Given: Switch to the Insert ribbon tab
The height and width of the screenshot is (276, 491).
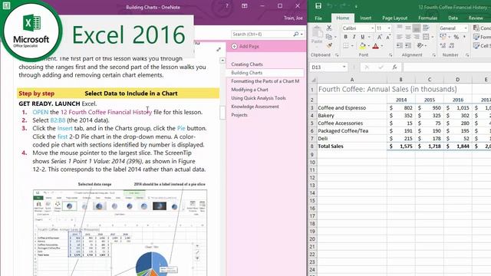Looking at the screenshot, I should (x=365, y=18).
